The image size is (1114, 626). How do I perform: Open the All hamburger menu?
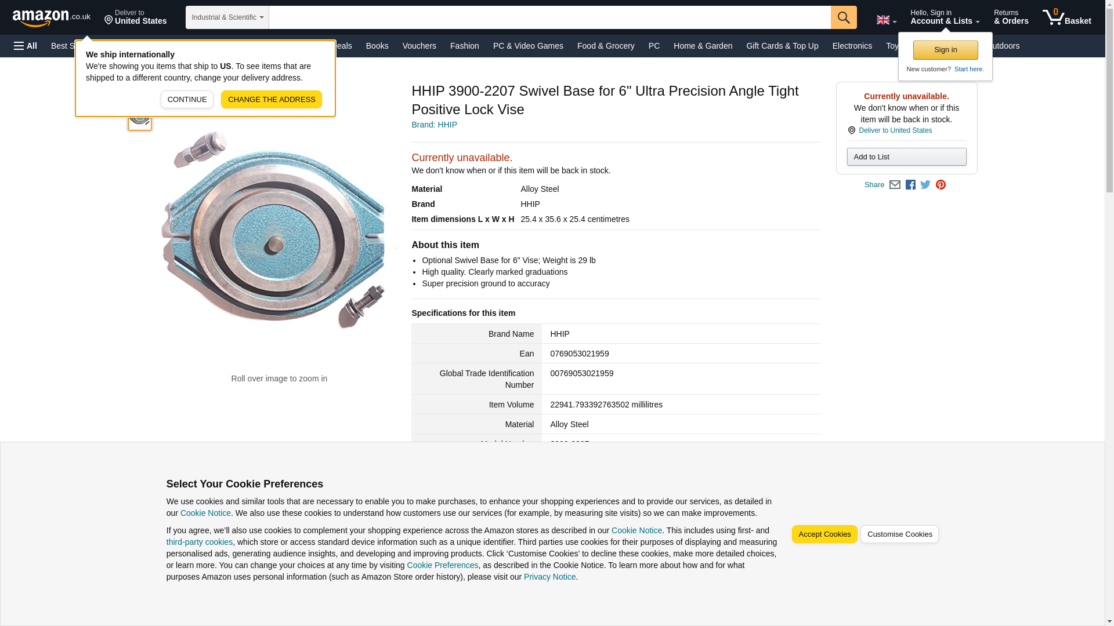click(x=26, y=46)
